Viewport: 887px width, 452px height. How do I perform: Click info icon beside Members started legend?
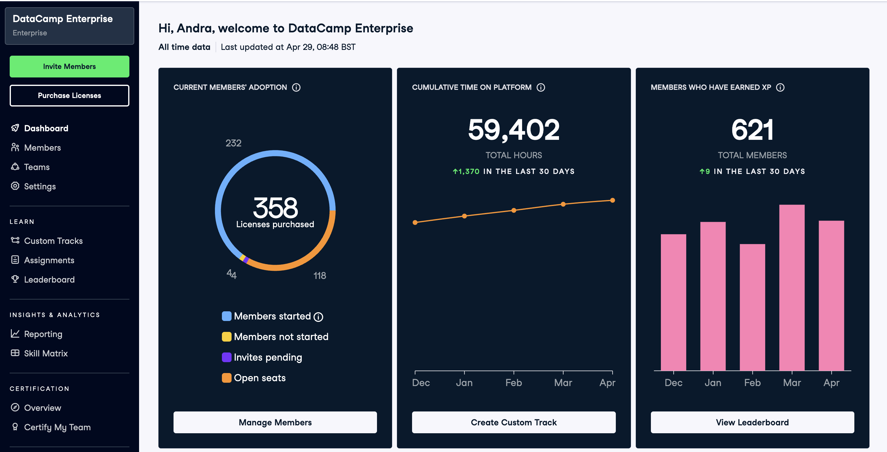[x=319, y=316]
